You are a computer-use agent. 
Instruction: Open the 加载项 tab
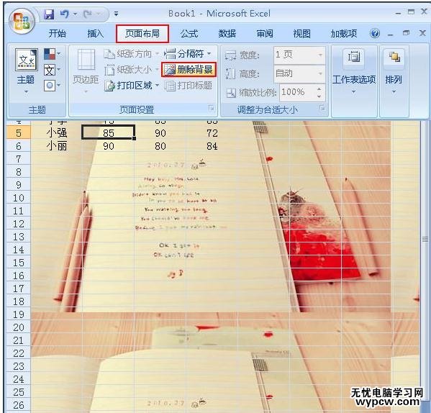(x=344, y=34)
